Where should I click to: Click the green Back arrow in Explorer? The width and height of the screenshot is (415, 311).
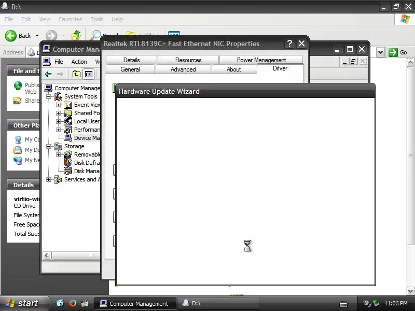pos(11,36)
